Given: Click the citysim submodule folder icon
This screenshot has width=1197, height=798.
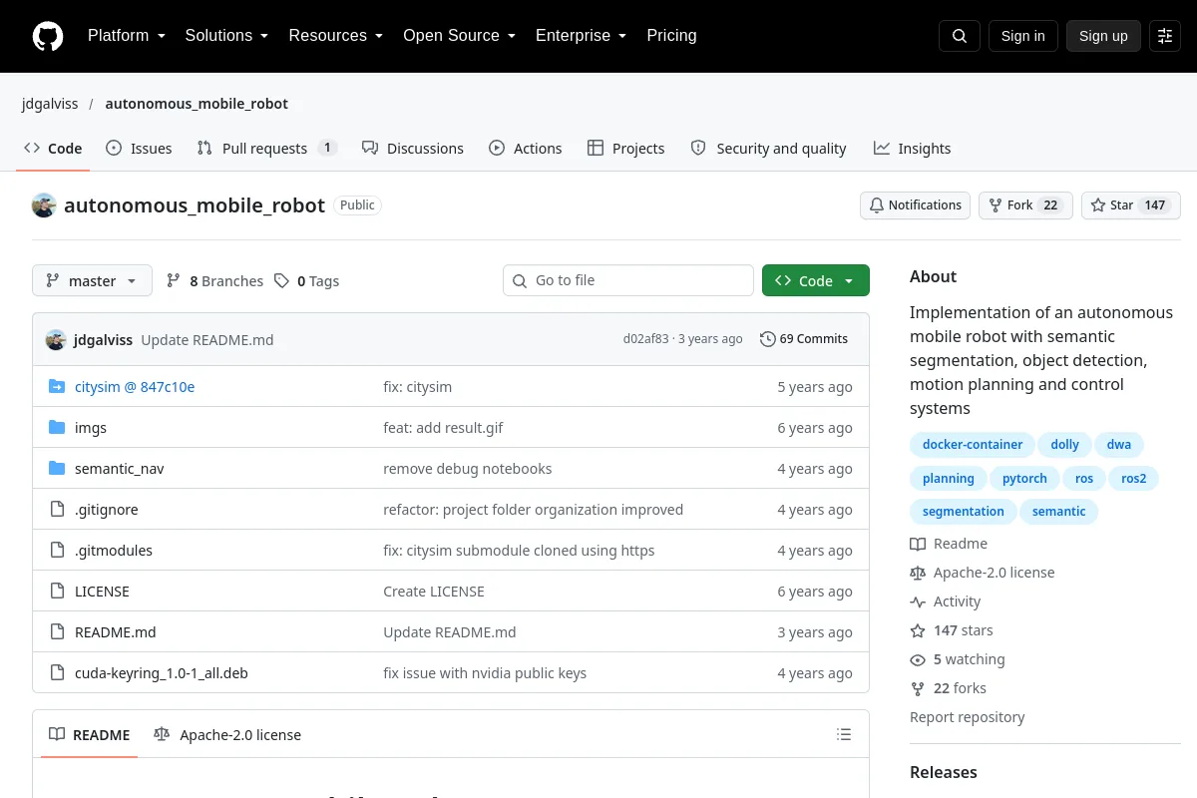Looking at the screenshot, I should [x=57, y=387].
